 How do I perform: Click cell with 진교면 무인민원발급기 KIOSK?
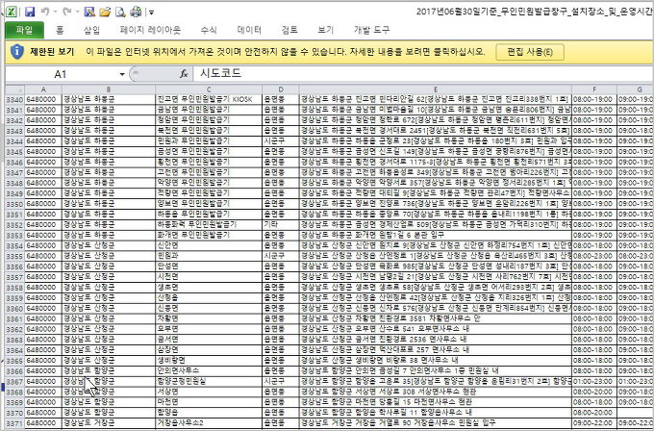click(209, 99)
